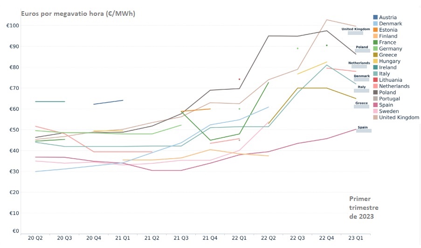Click the Spain label at line end
The image size is (421, 248).
[363, 127]
